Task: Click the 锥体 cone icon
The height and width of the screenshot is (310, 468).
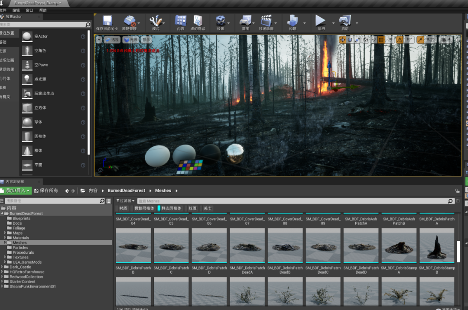Action: 27,151
